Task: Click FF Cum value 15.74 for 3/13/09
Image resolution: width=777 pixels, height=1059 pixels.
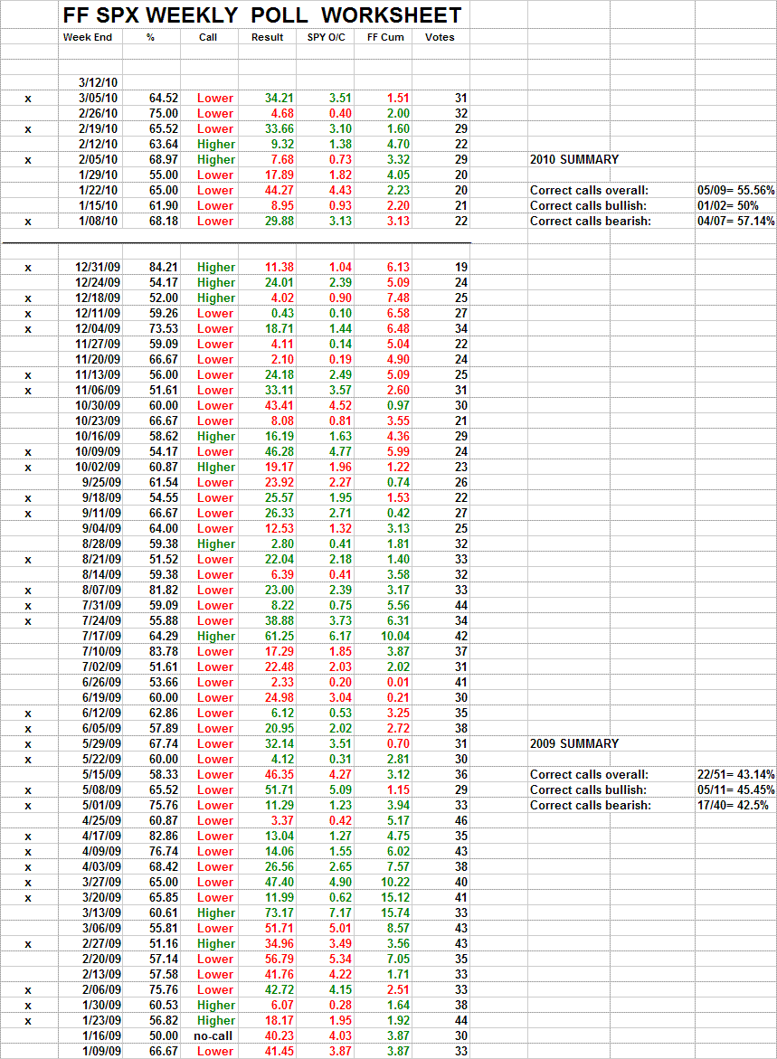Action: [395, 912]
